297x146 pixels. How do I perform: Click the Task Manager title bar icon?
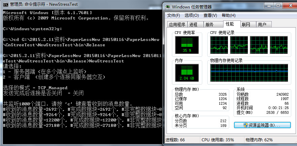point(168,7)
